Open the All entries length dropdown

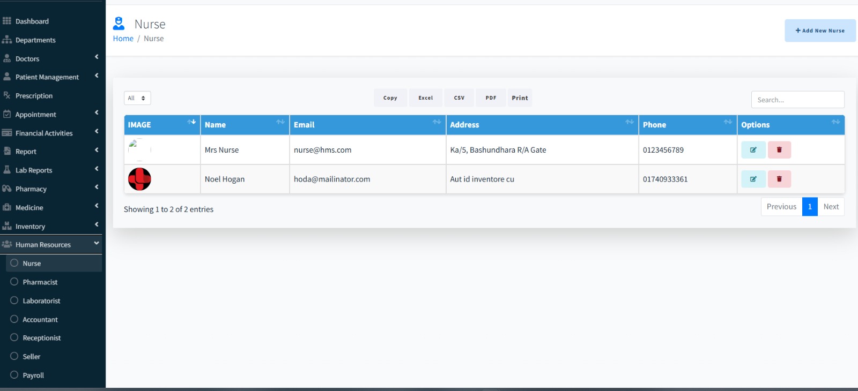pos(137,98)
